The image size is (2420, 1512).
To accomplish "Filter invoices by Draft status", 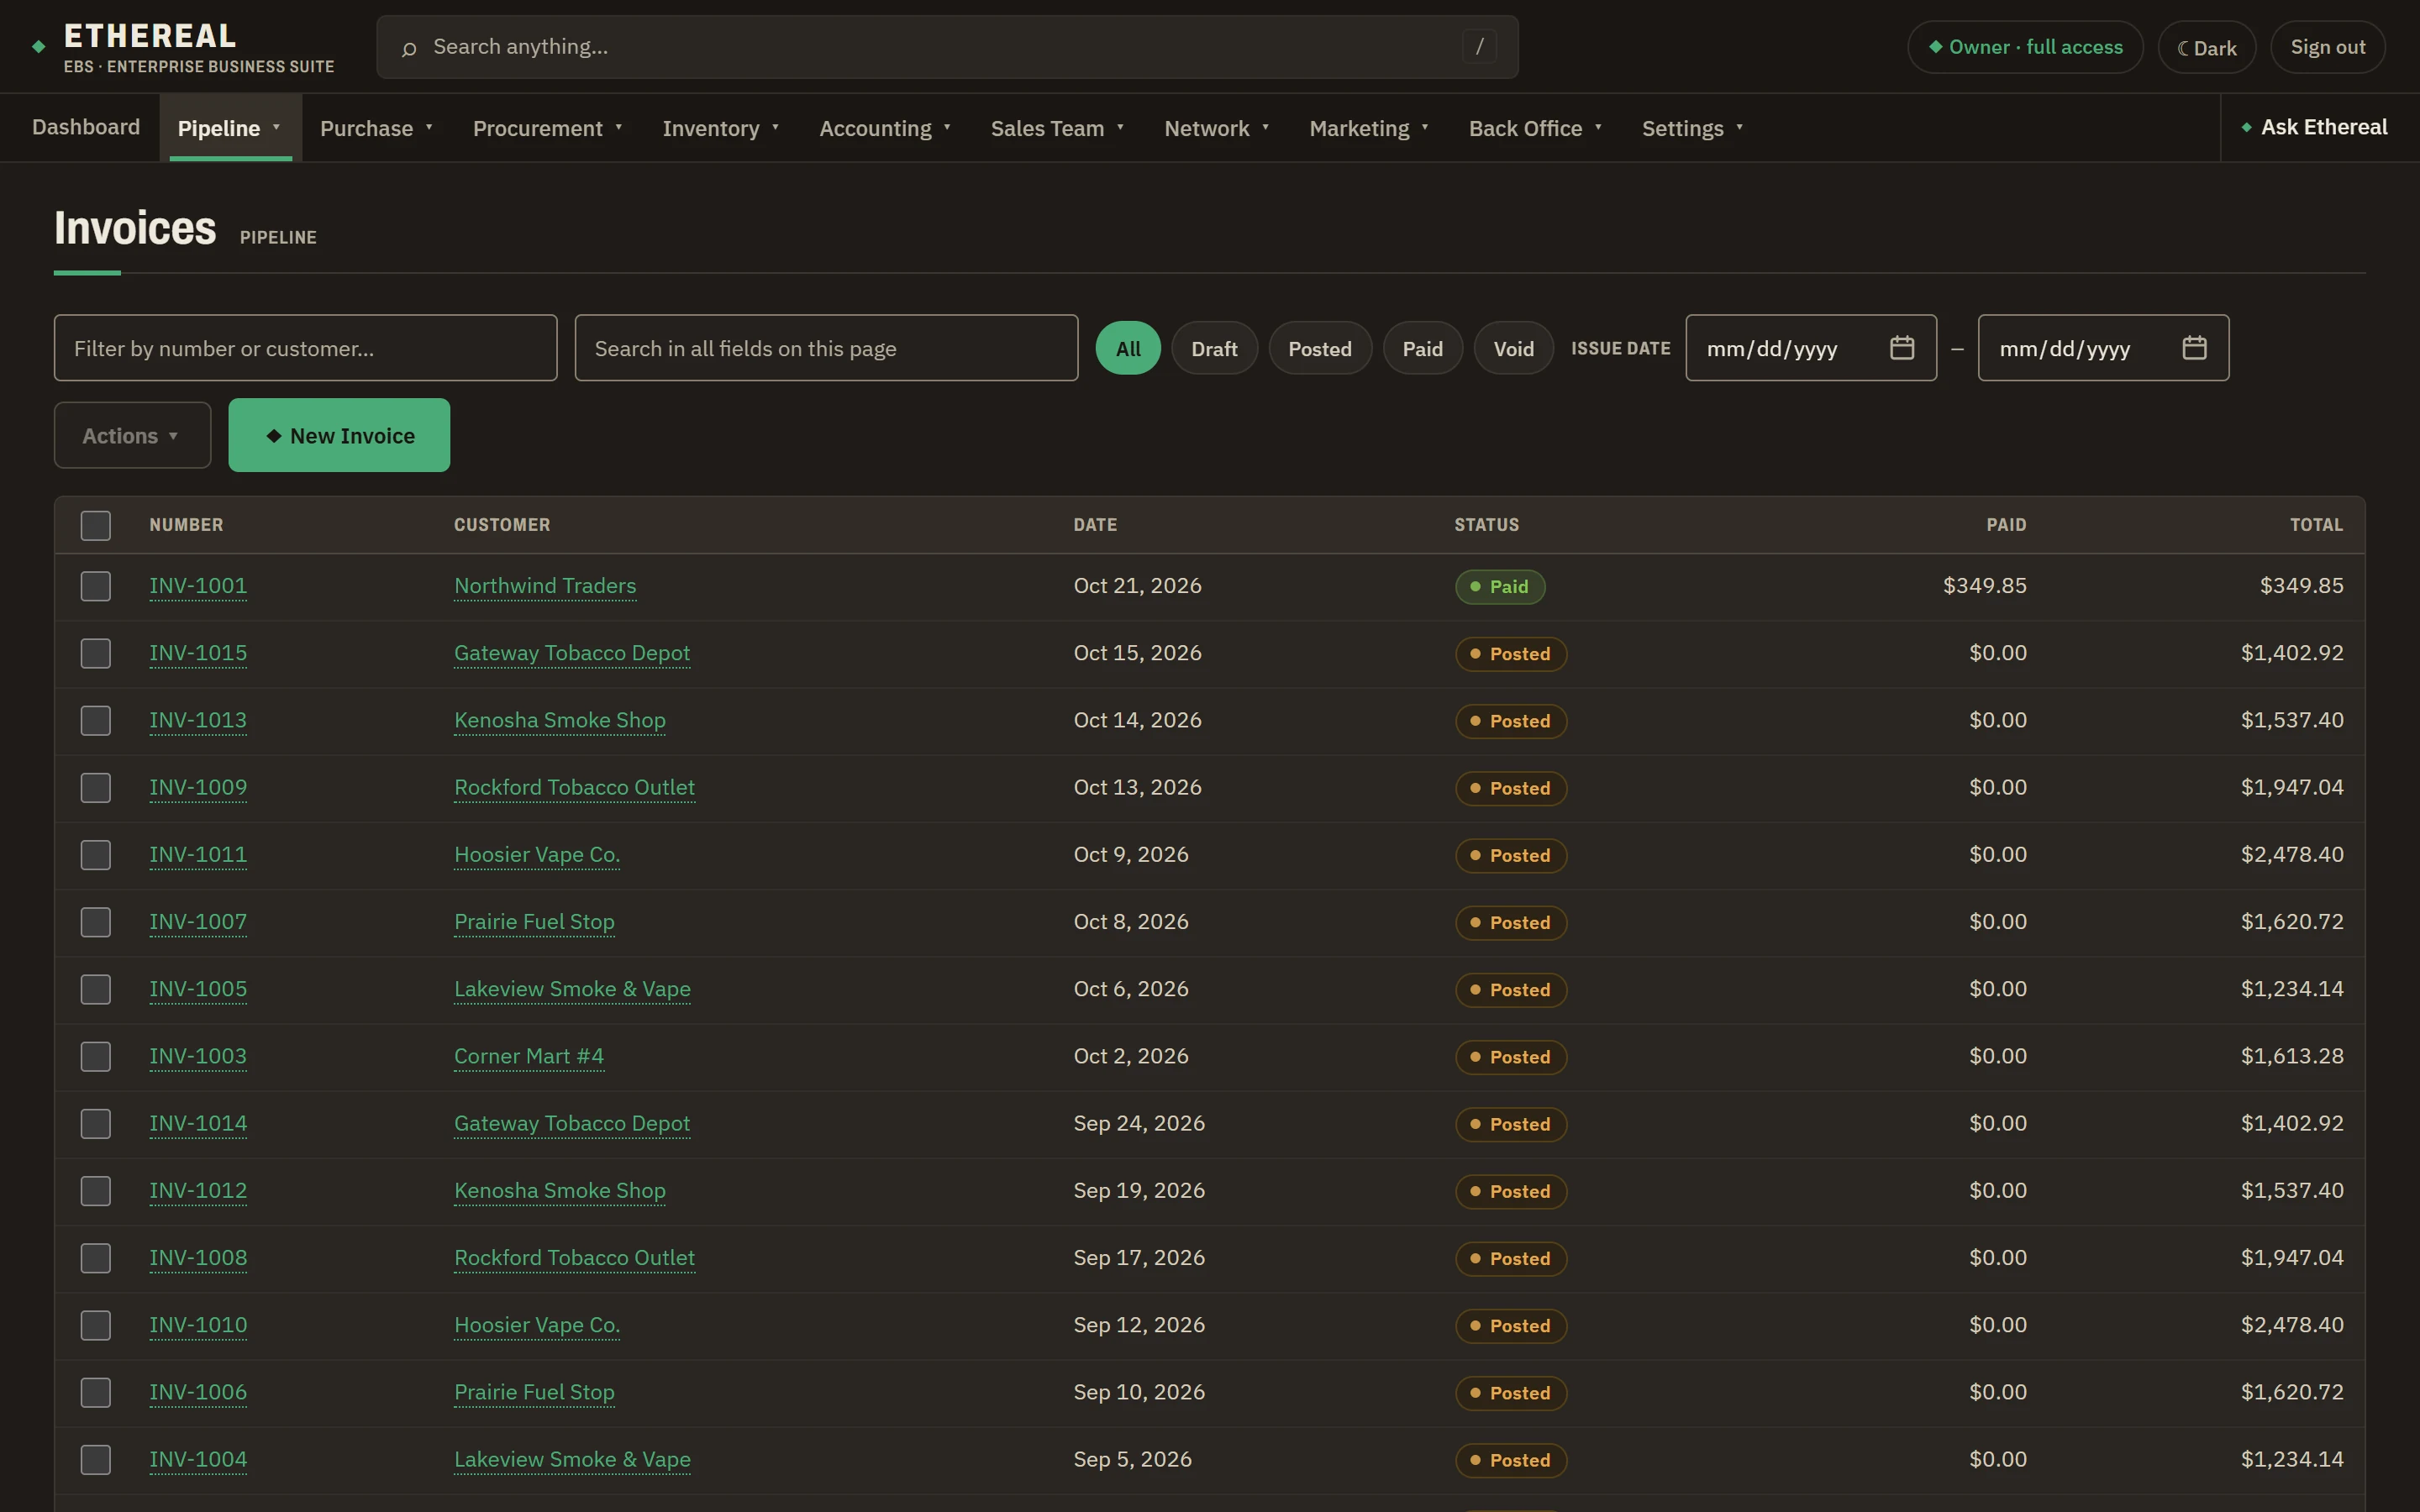I will tap(1214, 348).
